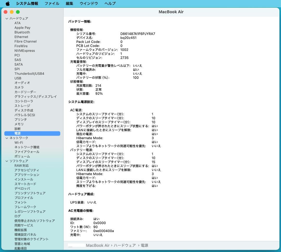Open the ヘルプ menu
This screenshot has height=252, width=281.
pyautogui.click(x=110, y=3)
